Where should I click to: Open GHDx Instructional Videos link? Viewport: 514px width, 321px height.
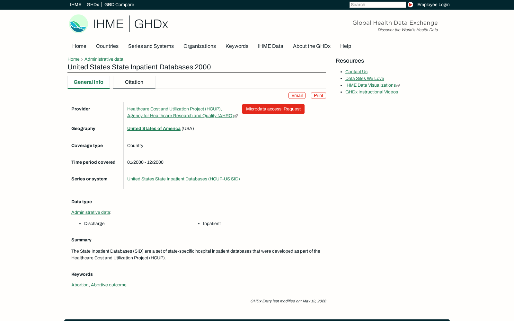(x=372, y=92)
